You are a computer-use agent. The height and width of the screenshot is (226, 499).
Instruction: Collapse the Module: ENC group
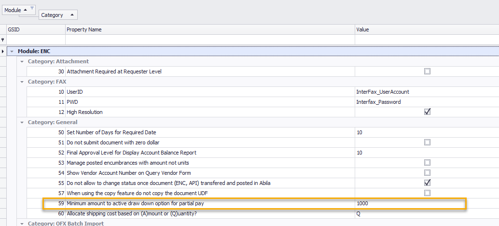(x=12, y=51)
